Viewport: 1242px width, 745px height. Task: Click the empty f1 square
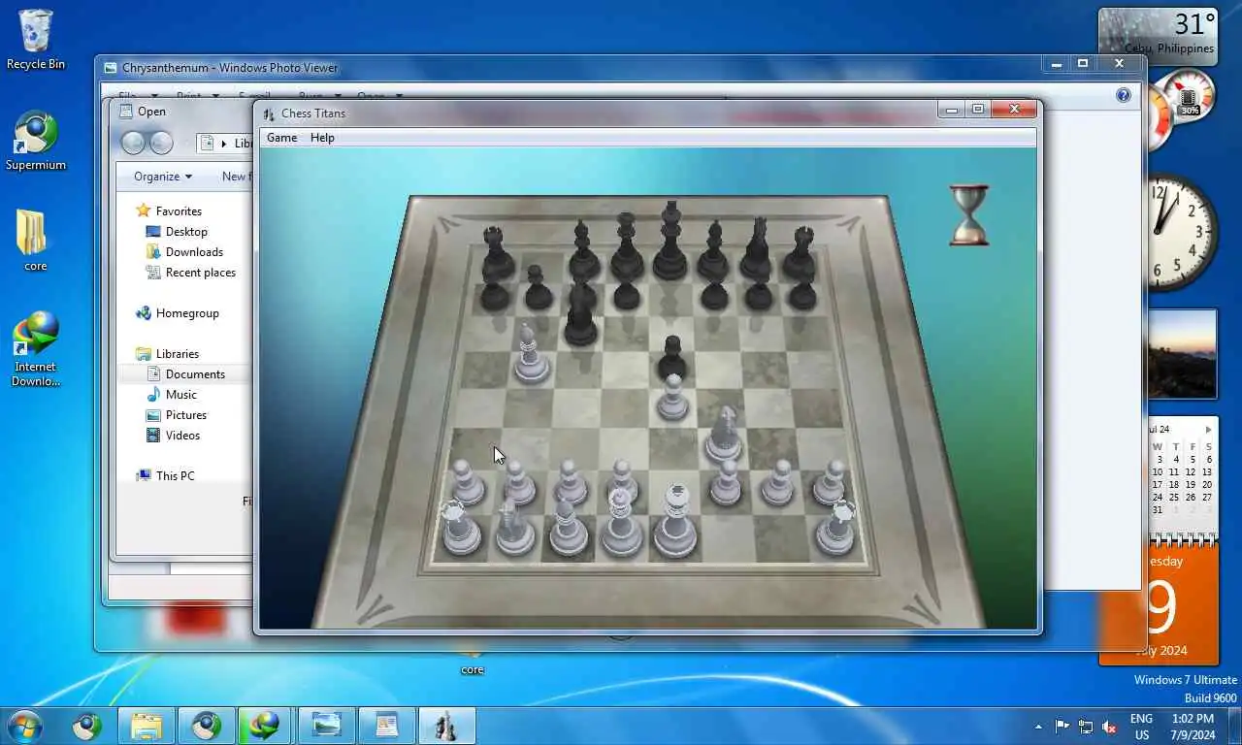(729, 537)
